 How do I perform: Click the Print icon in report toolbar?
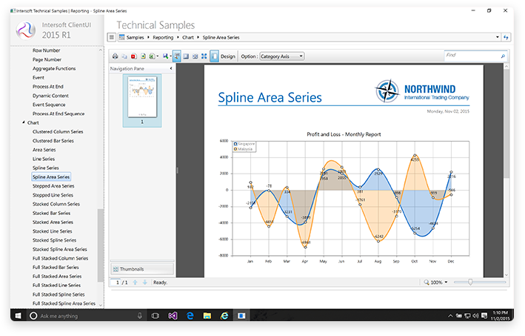(115, 56)
